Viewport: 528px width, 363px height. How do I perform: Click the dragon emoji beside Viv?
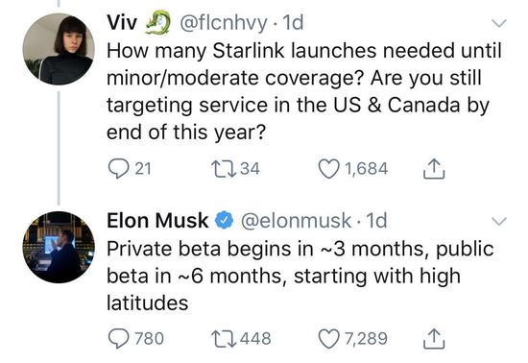157,22
